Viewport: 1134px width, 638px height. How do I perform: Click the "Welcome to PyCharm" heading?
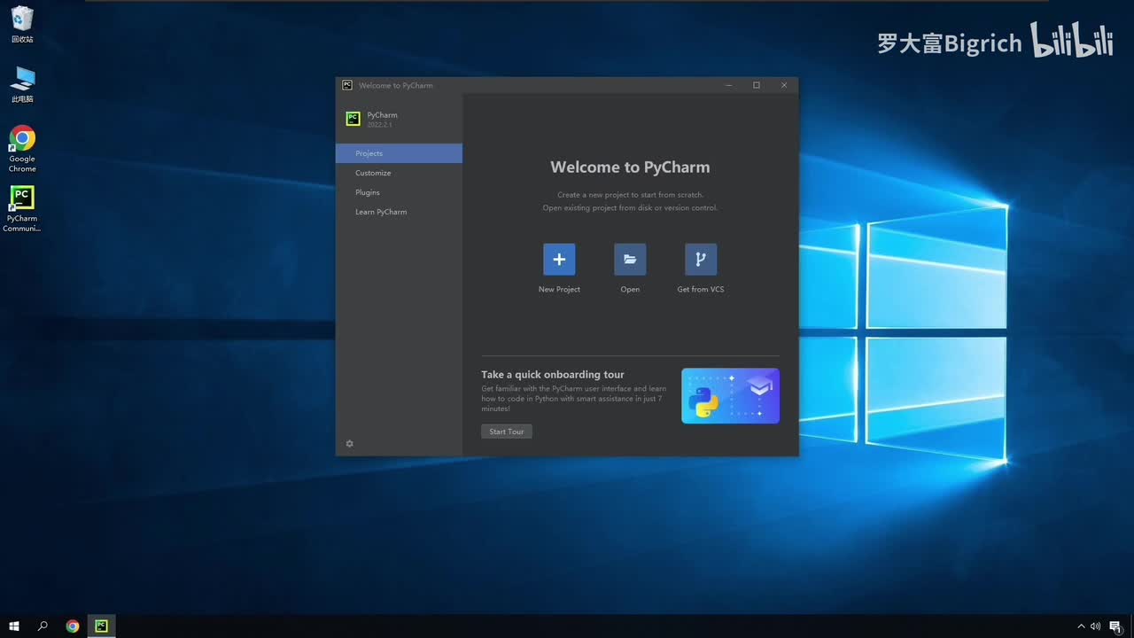630,167
